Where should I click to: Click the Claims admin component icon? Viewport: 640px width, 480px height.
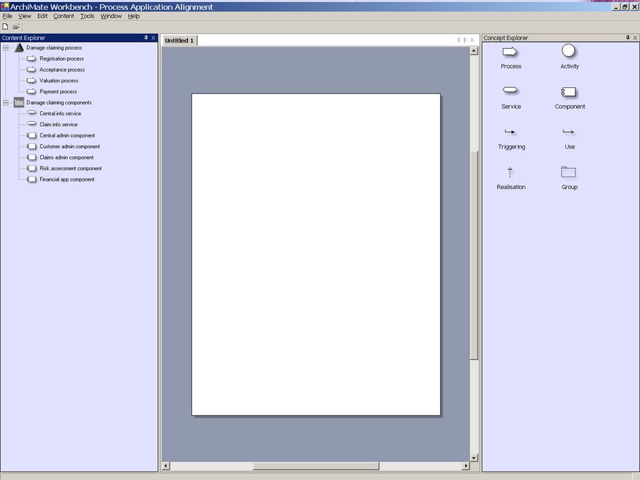point(31,157)
